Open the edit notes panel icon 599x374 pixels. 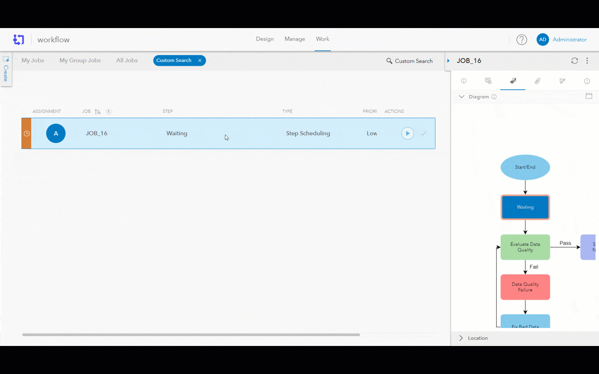coord(562,81)
